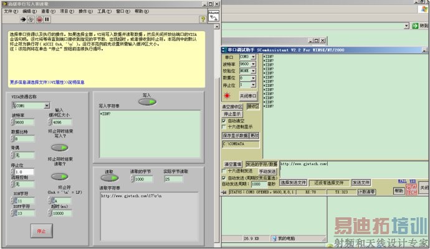Open the VISA资源名称 COM1 dropdown

[47, 106]
